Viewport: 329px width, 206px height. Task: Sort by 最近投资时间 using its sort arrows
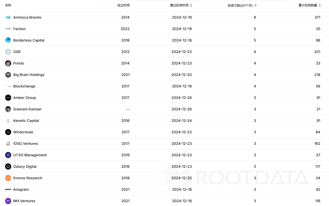click(x=191, y=5)
